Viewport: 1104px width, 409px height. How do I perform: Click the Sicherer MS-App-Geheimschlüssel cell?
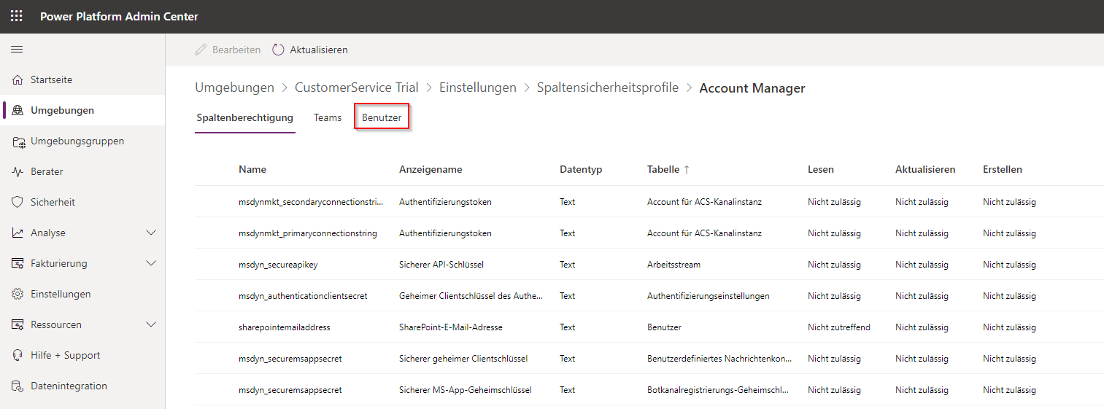coord(466,390)
